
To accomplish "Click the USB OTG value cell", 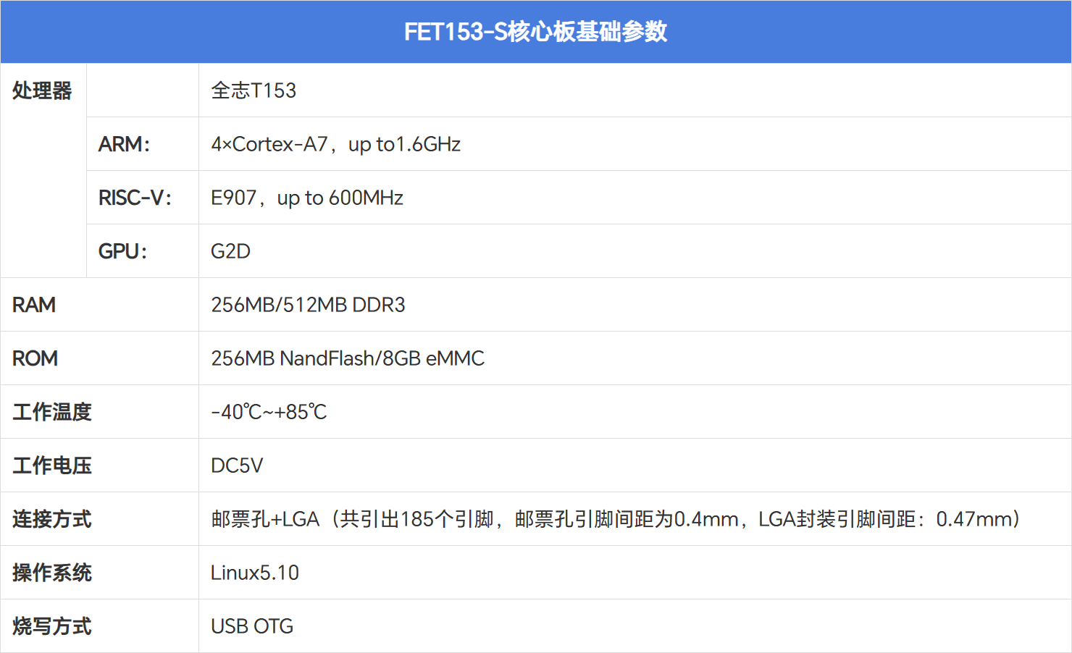I will [x=252, y=626].
